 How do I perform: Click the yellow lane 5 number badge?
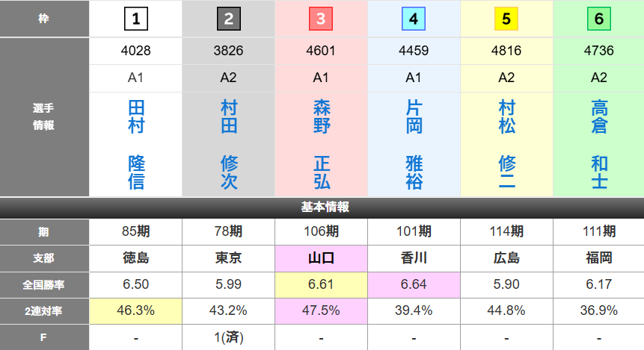[506, 19]
